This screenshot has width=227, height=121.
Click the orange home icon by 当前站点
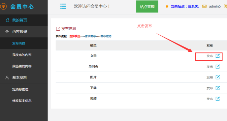(x=167, y=6)
